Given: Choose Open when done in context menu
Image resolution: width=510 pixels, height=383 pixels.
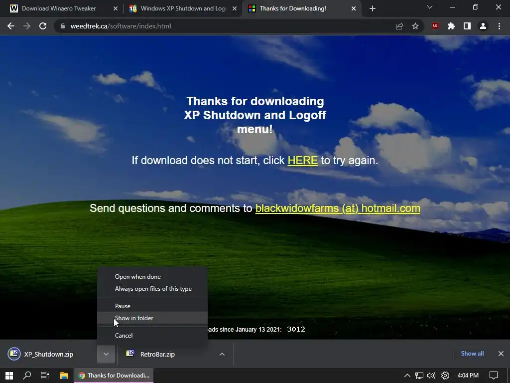Looking at the screenshot, I should coord(152,276).
